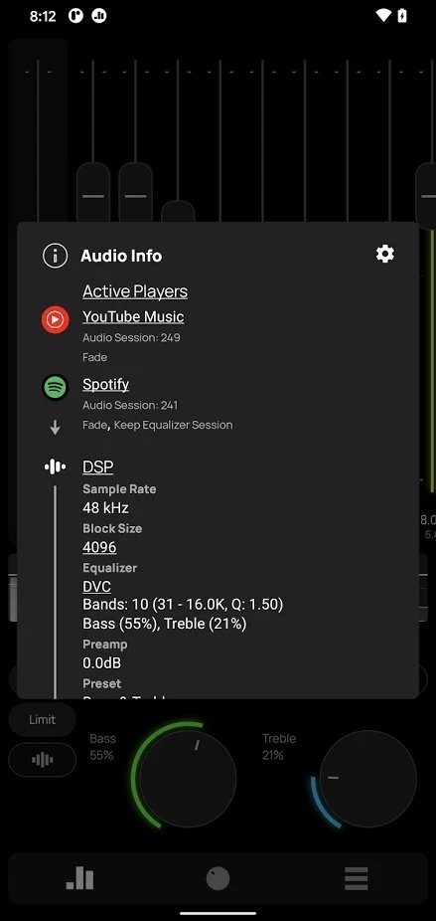The width and height of the screenshot is (436, 921).
Task: Click the Treble knob
Action: (x=367, y=778)
